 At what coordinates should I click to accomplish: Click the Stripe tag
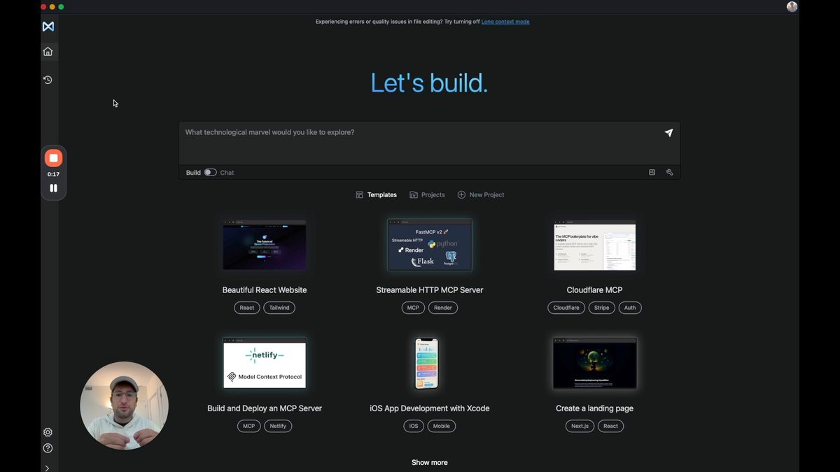coord(602,308)
